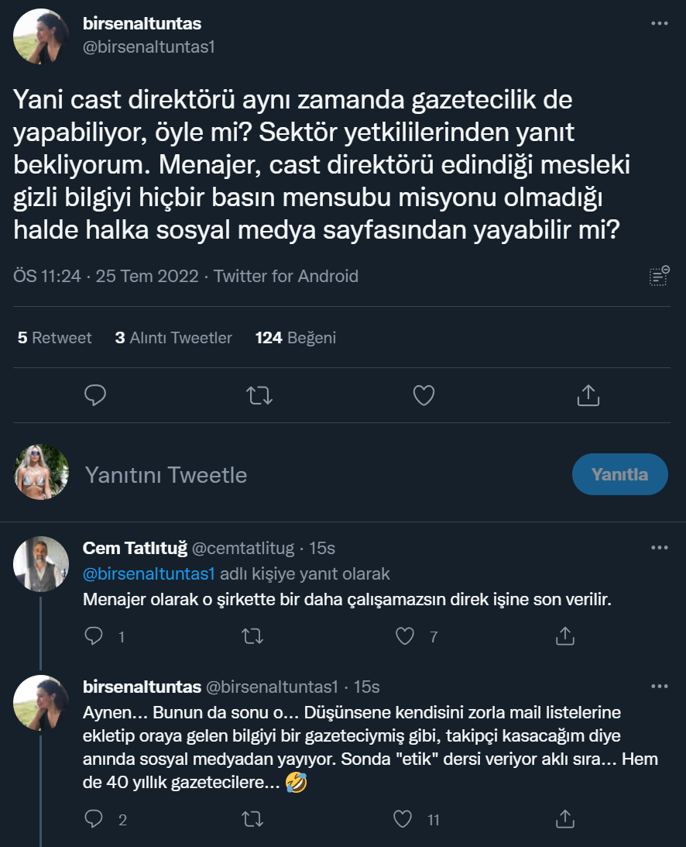Open more options on the main tweet
The height and width of the screenshot is (847, 686).
[x=659, y=24]
